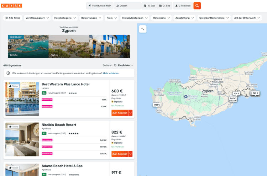Image resolution: width=267 pixels, height=176 pixels.
Task: Show next destination in carousel
Action: pyautogui.click(x=128, y=47)
